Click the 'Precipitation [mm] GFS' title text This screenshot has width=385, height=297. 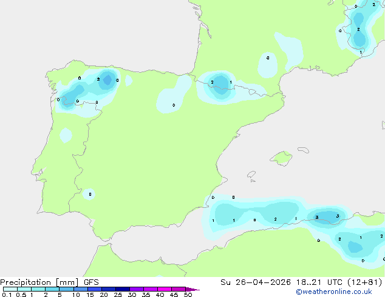[49, 282]
